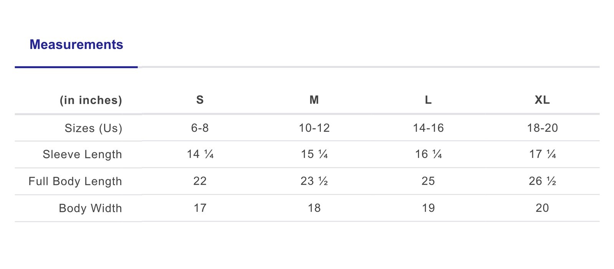614x269 pixels.
Task: Click the 26 ½ full body length value
Action: 542,181
